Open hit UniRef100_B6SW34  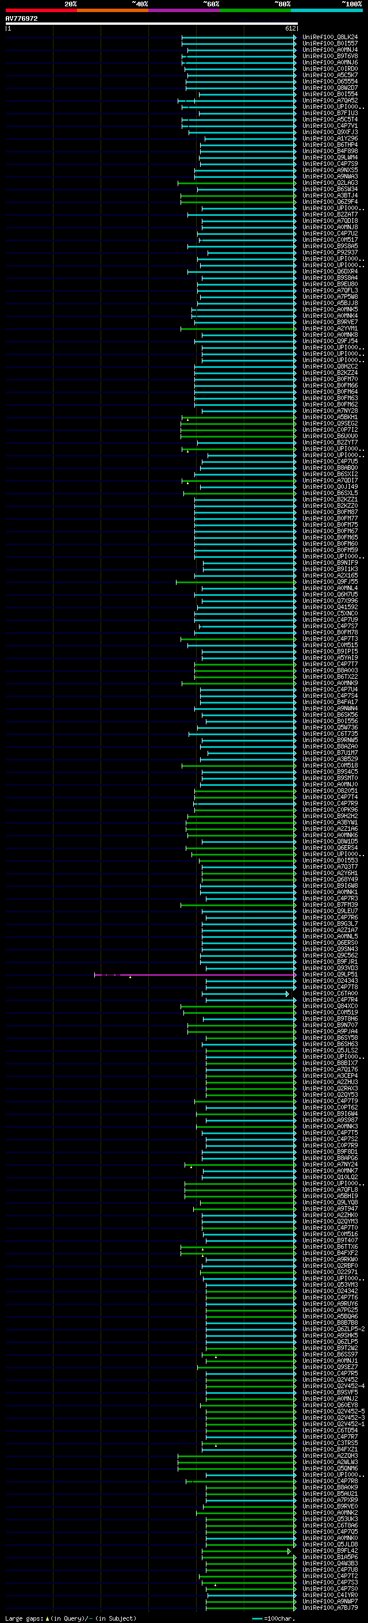(330, 189)
